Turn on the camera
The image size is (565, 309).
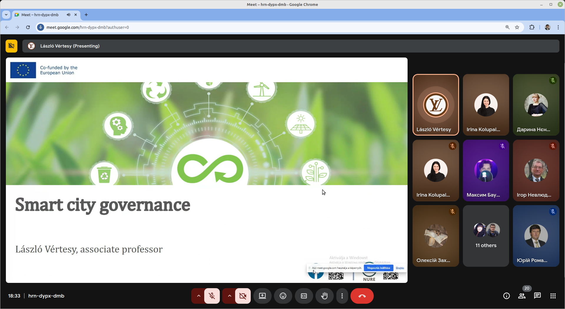243,296
